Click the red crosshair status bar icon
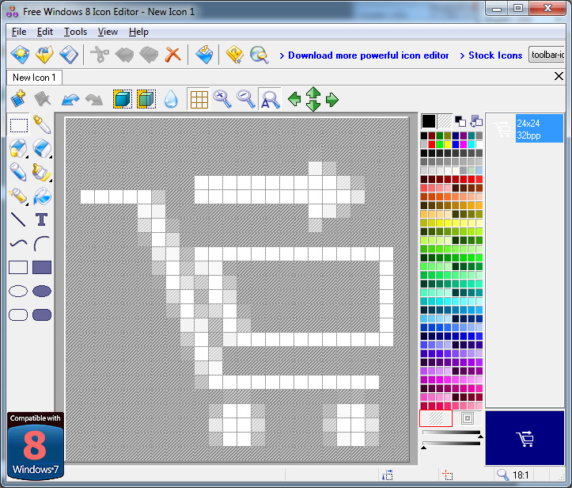 [x=447, y=475]
